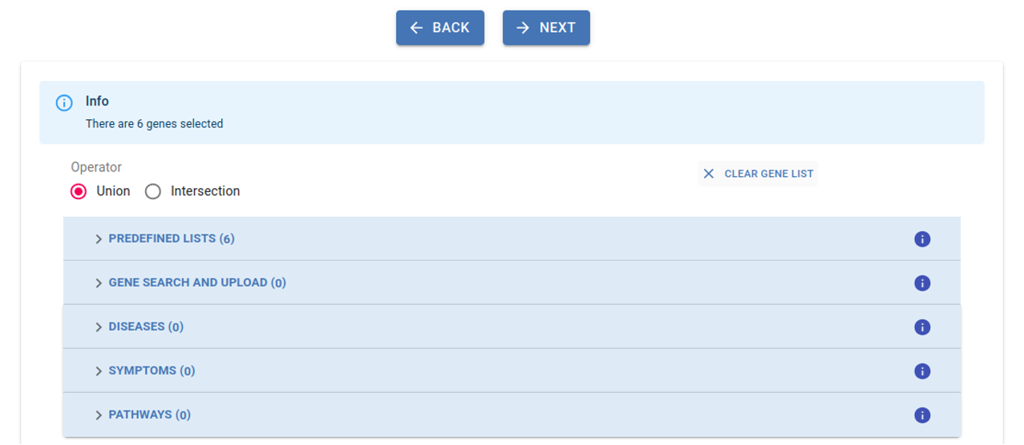This screenshot has width=1024, height=445.
Task: Open the Pathways (0) panel header
Action: point(150,415)
